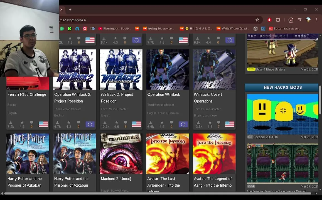Viewport: 322px width, 200px height.
Task: Open the blue headphone bookmark icon
Action: (77, 29)
